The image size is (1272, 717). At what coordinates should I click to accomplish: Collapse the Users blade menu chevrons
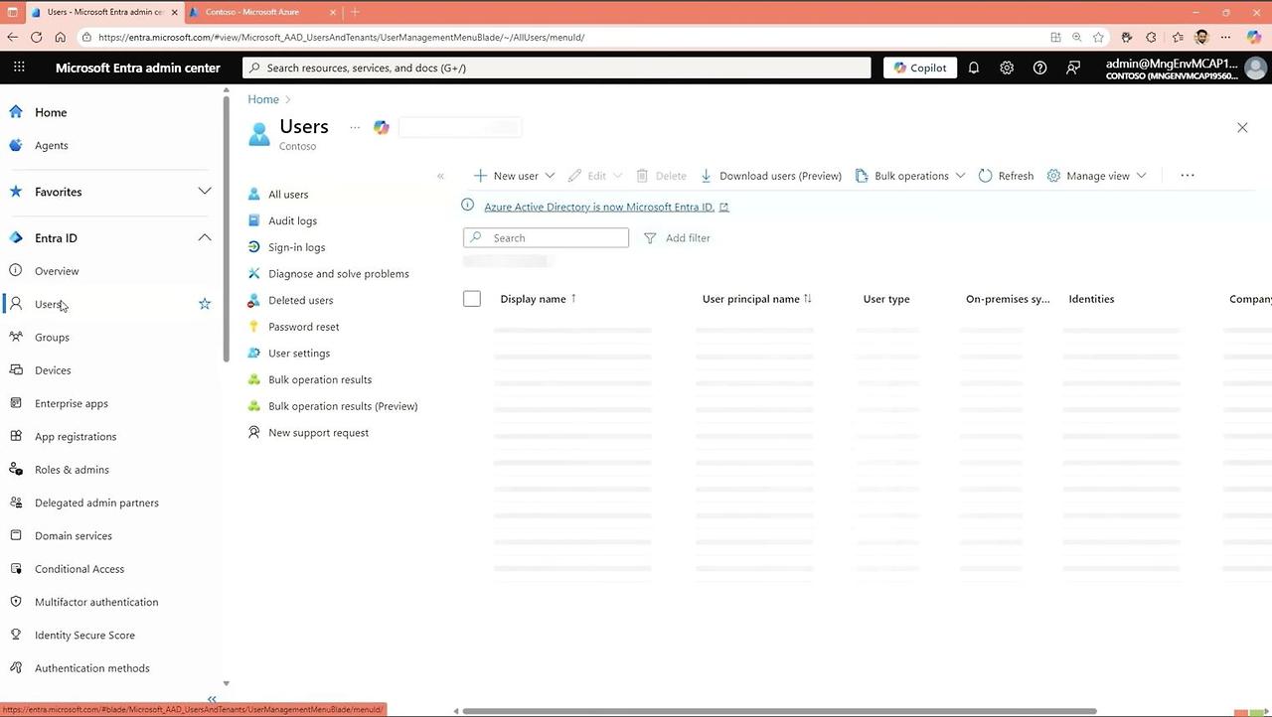[x=440, y=176]
